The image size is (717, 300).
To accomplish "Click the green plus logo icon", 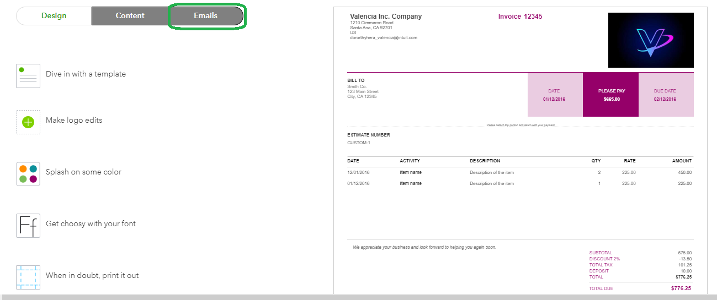I will point(28,122).
